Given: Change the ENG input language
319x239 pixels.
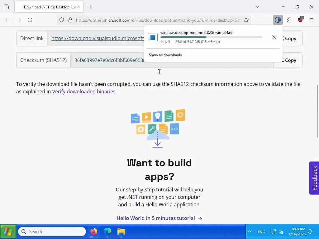Looking at the screenshot, I should 261,232.
